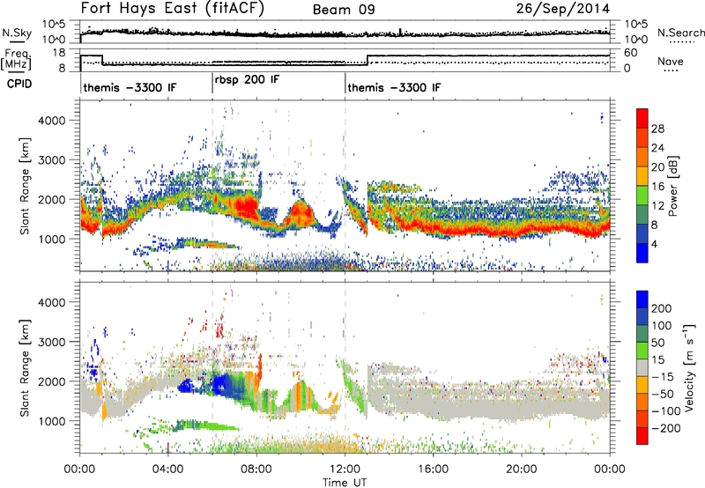Screen dimensions: 705x488
Task: Click '1000' on the velocity panel range axis
Action: (x=52, y=421)
